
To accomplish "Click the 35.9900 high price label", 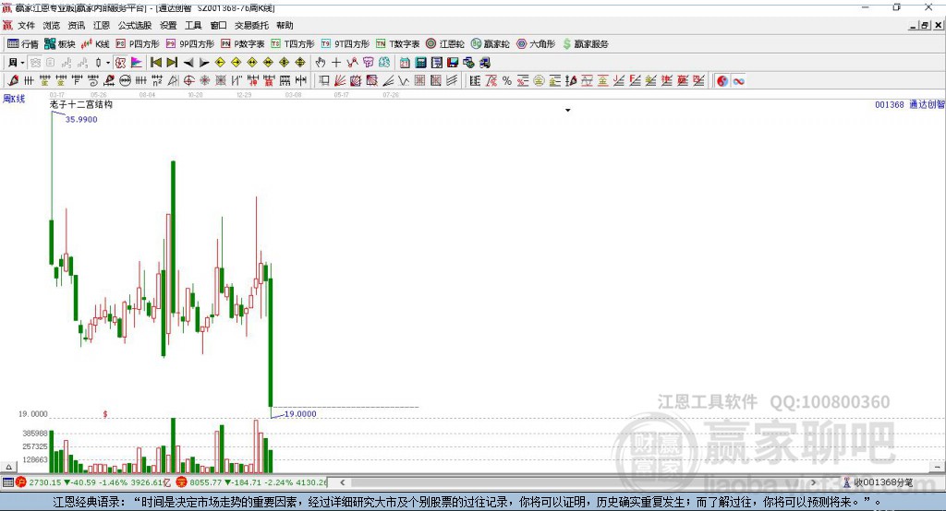I will (81, 119).
